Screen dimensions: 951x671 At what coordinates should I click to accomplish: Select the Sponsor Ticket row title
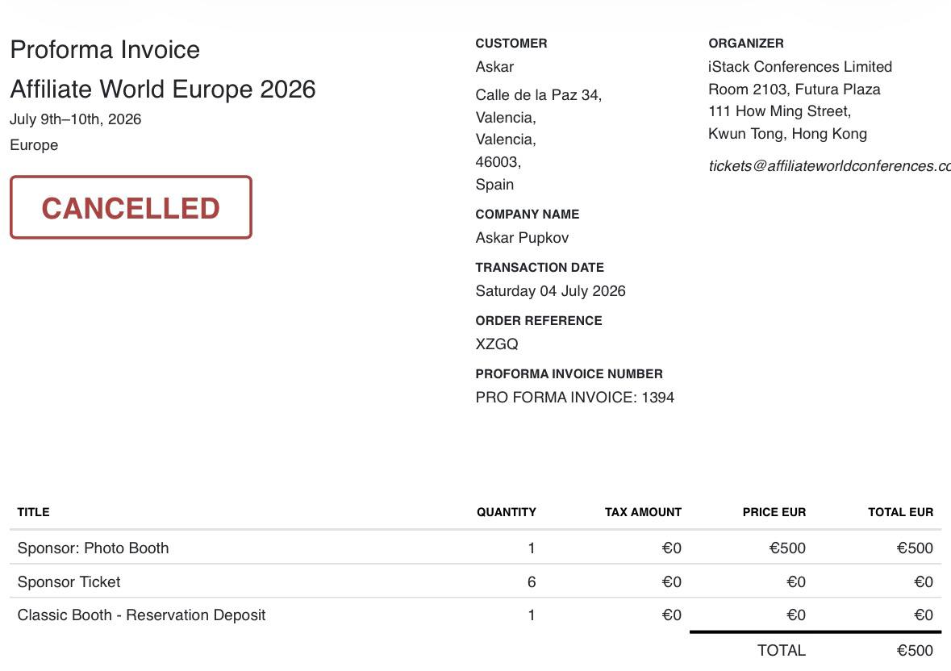(x=69, y=582)
